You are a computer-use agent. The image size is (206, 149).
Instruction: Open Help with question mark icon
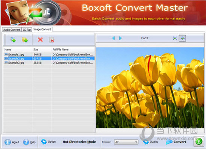(x=26, y=142)
